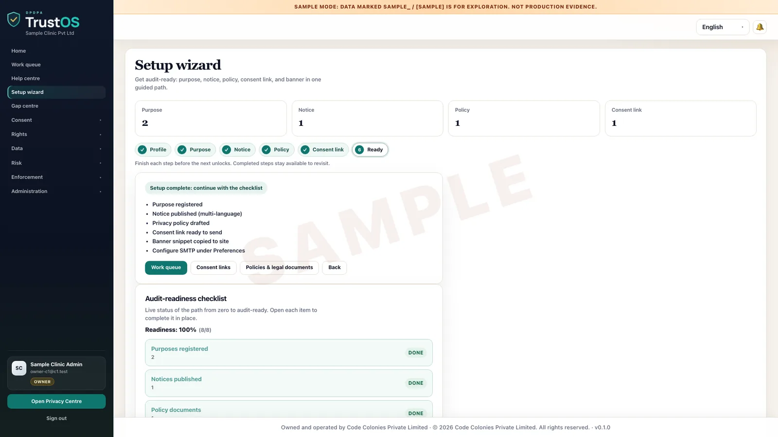Open Help centre in the sidebar
The height and width of the screenshot is (437, 778).
(56, 78)
